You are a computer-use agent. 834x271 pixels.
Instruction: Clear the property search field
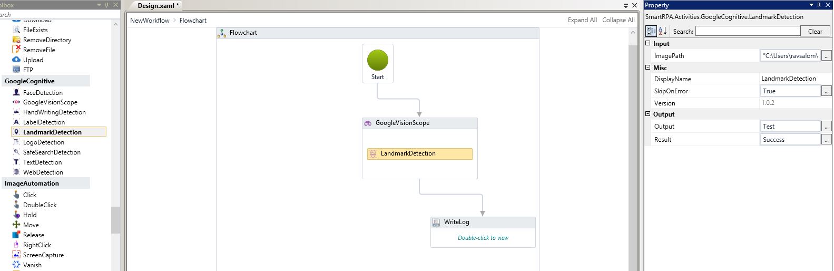click(x=815, y=31)
